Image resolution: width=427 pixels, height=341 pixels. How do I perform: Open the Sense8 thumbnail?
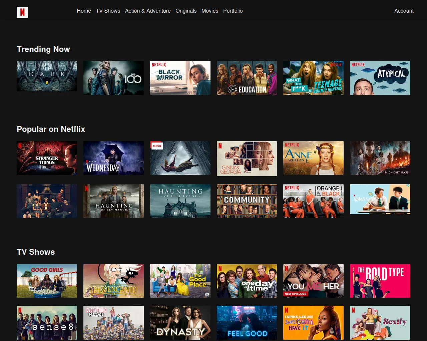(x=47, y=323)
